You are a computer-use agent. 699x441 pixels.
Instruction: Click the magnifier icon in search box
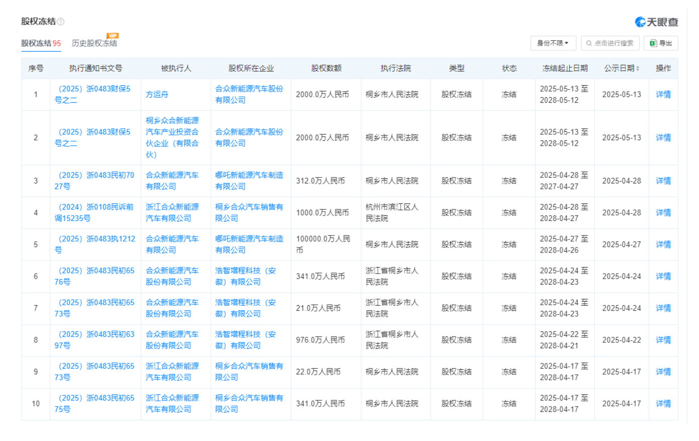589,43
